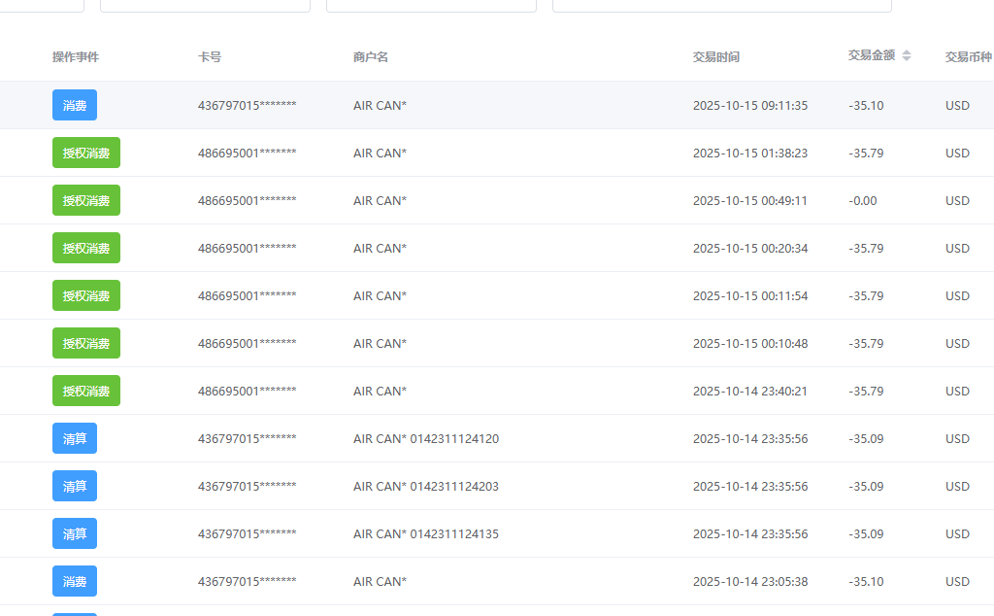Click the time in the 0142311124203 row
This screenshot has width=994, height=616.
click(750, 486)
